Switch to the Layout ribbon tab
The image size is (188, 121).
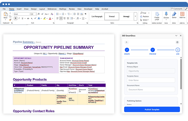pyautogui.click(x=42, y=9)
